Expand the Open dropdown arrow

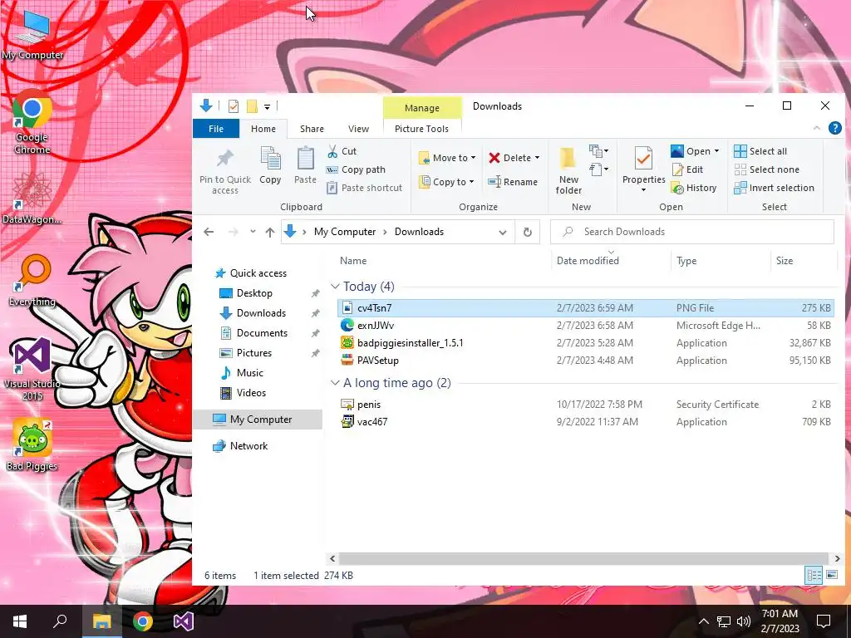point(716,151)
